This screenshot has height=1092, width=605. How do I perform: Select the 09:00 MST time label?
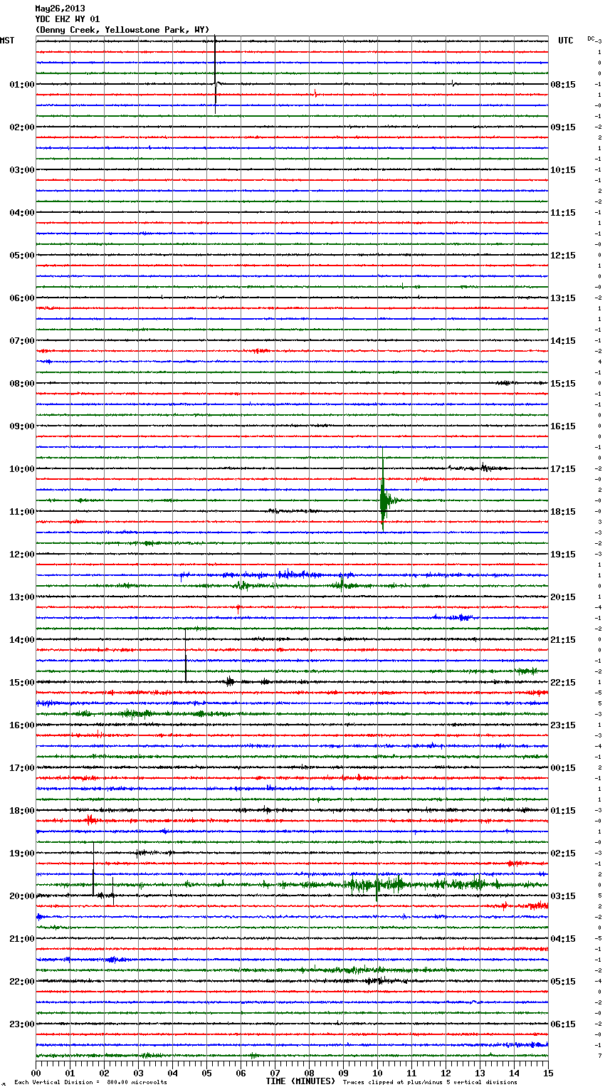point(21,426)
